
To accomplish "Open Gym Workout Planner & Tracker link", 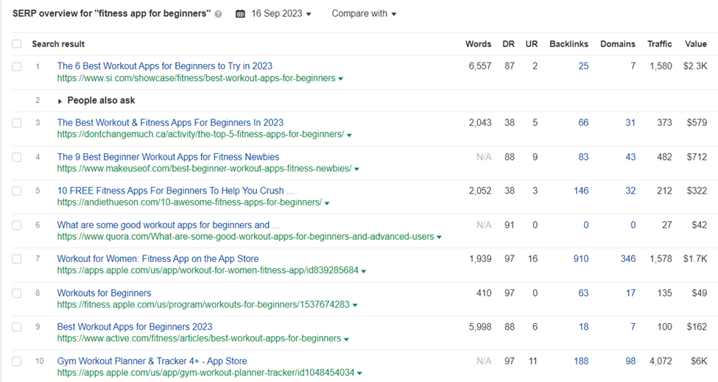I will [x=152, y=361].
